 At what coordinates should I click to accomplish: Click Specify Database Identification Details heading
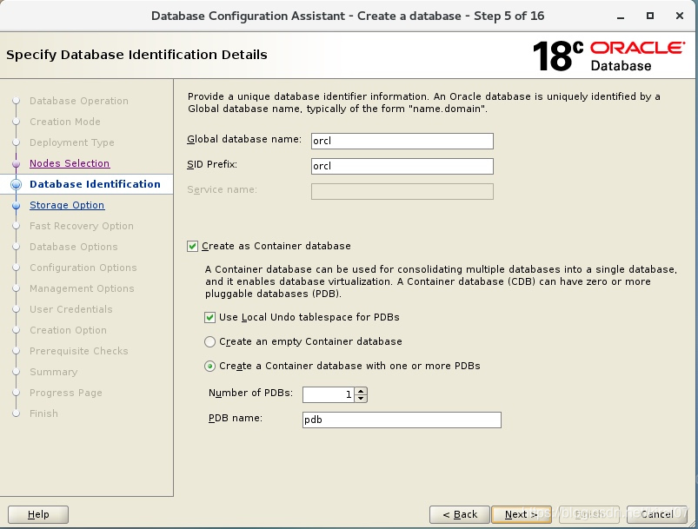click(136, 55)
